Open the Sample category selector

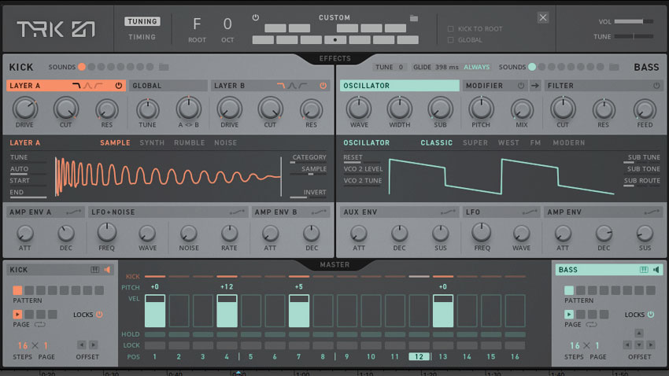[x=309, y=157]
